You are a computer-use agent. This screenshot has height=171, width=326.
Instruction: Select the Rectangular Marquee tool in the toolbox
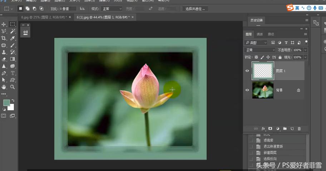(x=13, y=24)
